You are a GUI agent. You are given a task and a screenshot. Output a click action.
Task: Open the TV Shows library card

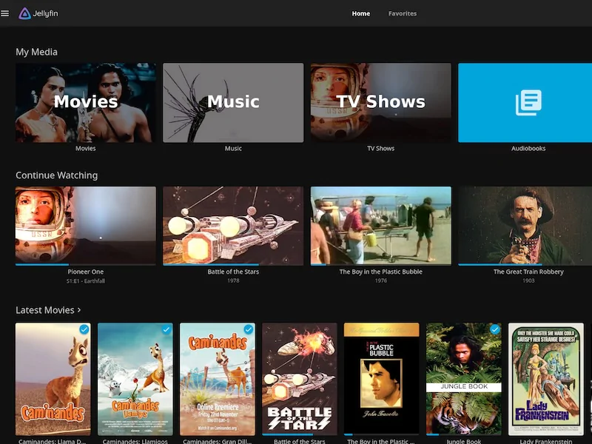click(380, 103)
